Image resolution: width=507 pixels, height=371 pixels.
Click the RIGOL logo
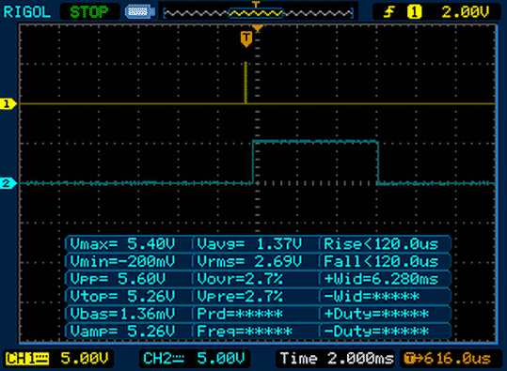coord(27,12)
